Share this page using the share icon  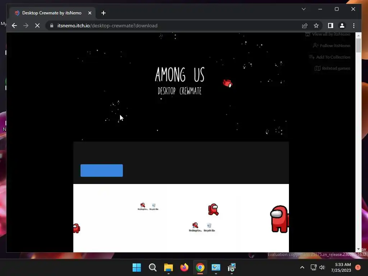pyautogui.click(x=305, y=26)
